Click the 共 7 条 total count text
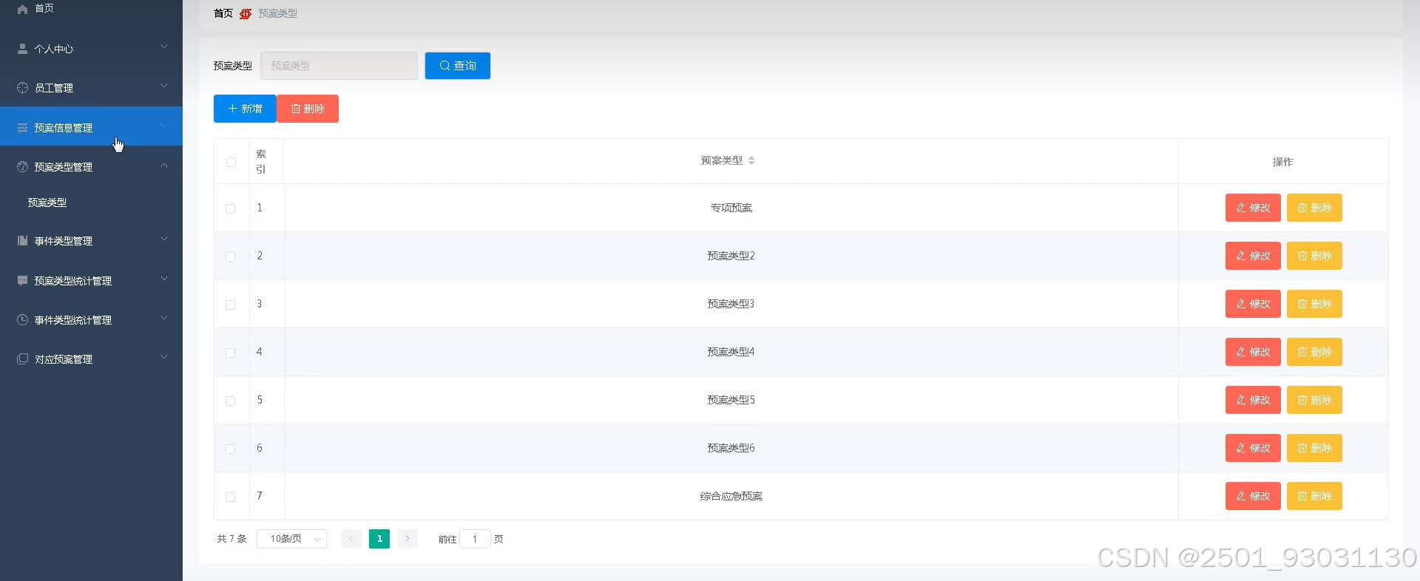 tap(231, 539)
